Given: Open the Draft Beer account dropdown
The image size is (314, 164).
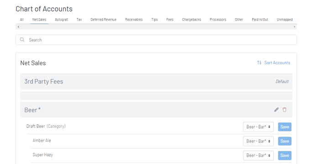Looking at the screenshot, I should 258,127.
